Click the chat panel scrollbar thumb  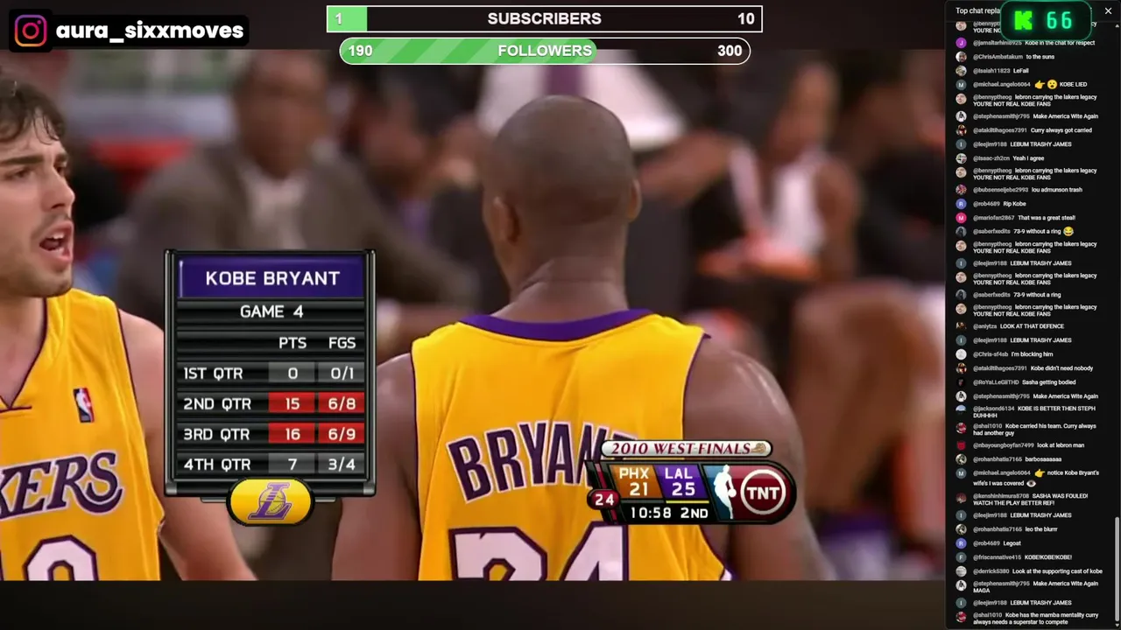(1117, 569)
